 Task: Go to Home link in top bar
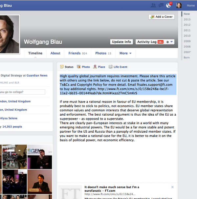191,6
